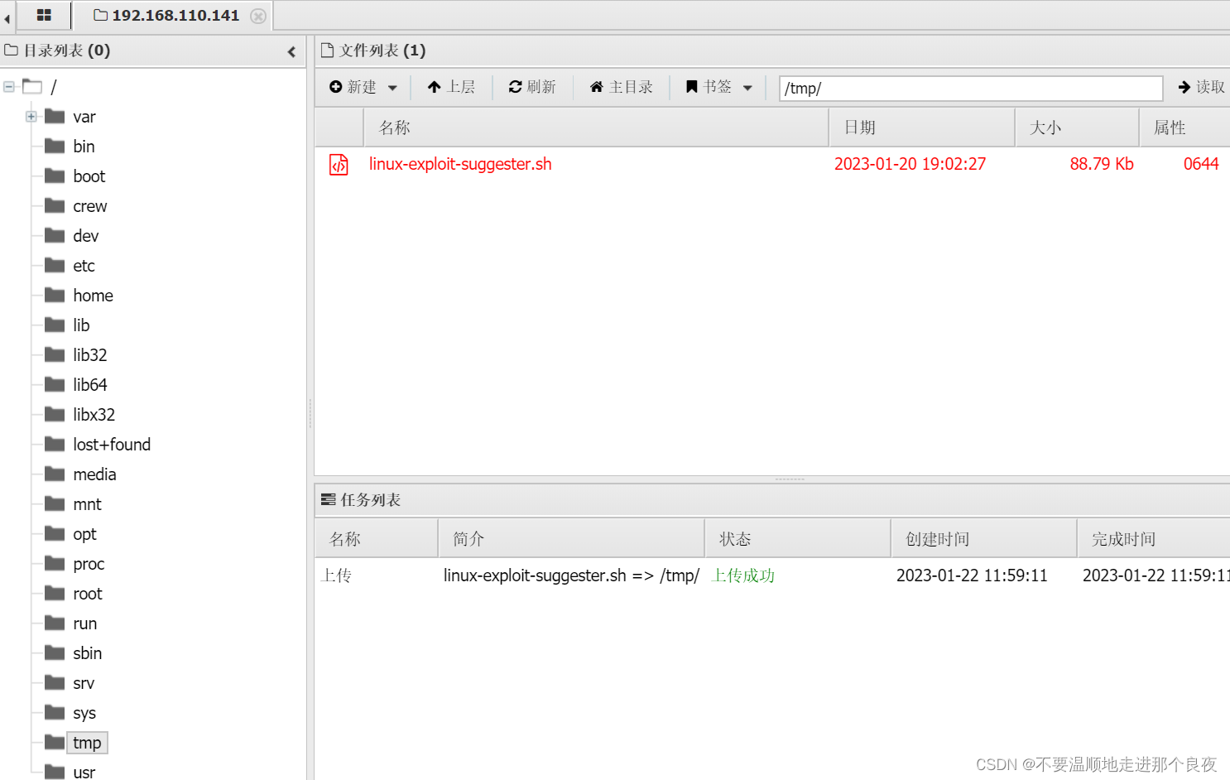Open the bin folder in tree
This screenshot has width=1230, height=780.
84,147
